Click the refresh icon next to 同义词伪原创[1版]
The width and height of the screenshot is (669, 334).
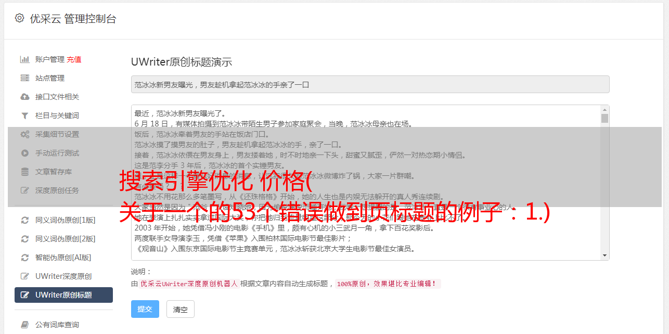[24, 220]
